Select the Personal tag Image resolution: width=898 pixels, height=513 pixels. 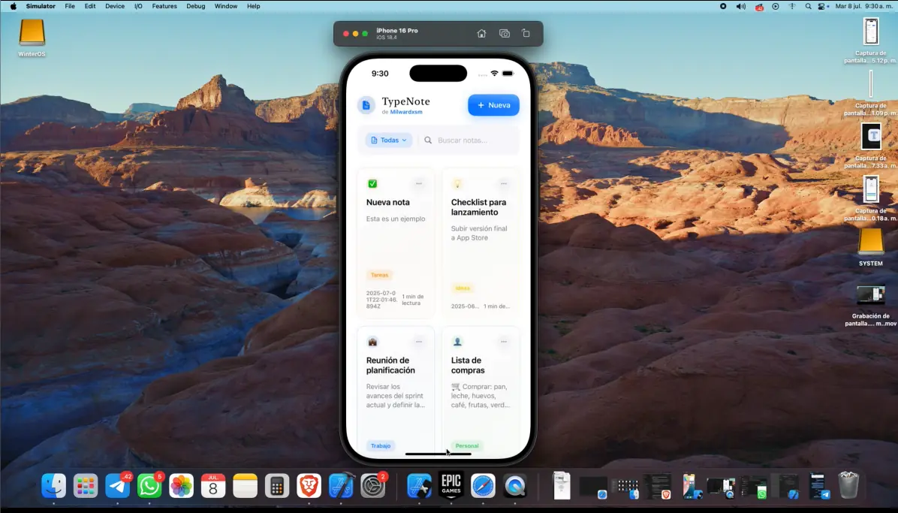(467, 446)
